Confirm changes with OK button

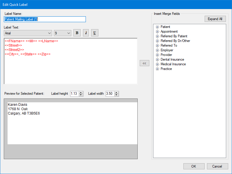click(x=194, y=166)
